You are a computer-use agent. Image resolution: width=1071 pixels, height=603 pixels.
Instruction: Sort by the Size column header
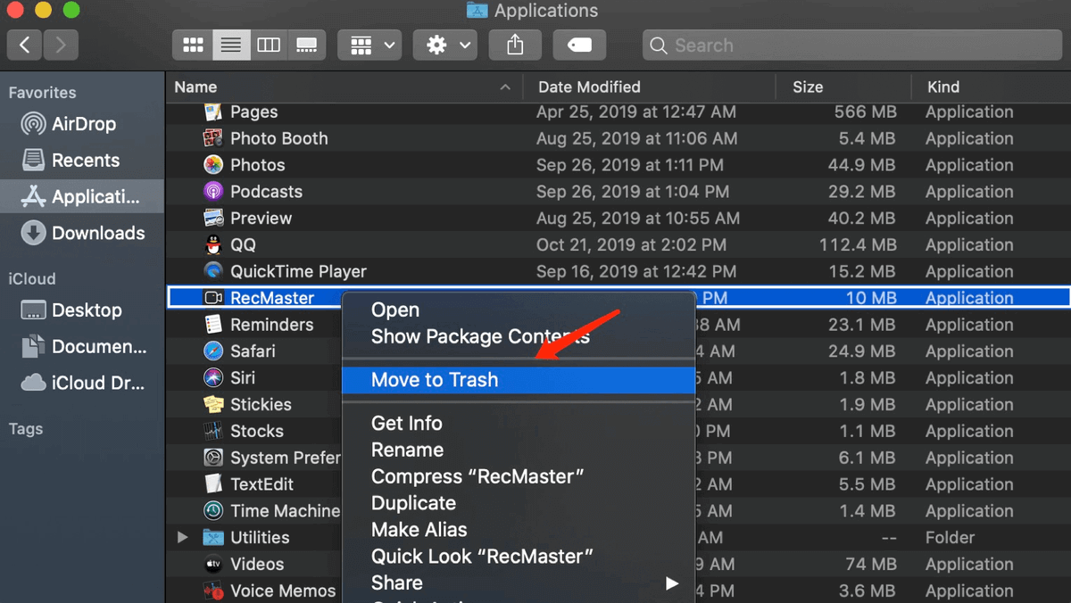(x=843, y=87)
